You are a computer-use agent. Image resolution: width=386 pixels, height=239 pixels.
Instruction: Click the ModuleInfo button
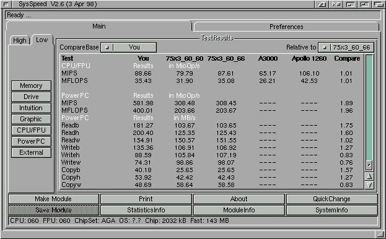[239, 210]
